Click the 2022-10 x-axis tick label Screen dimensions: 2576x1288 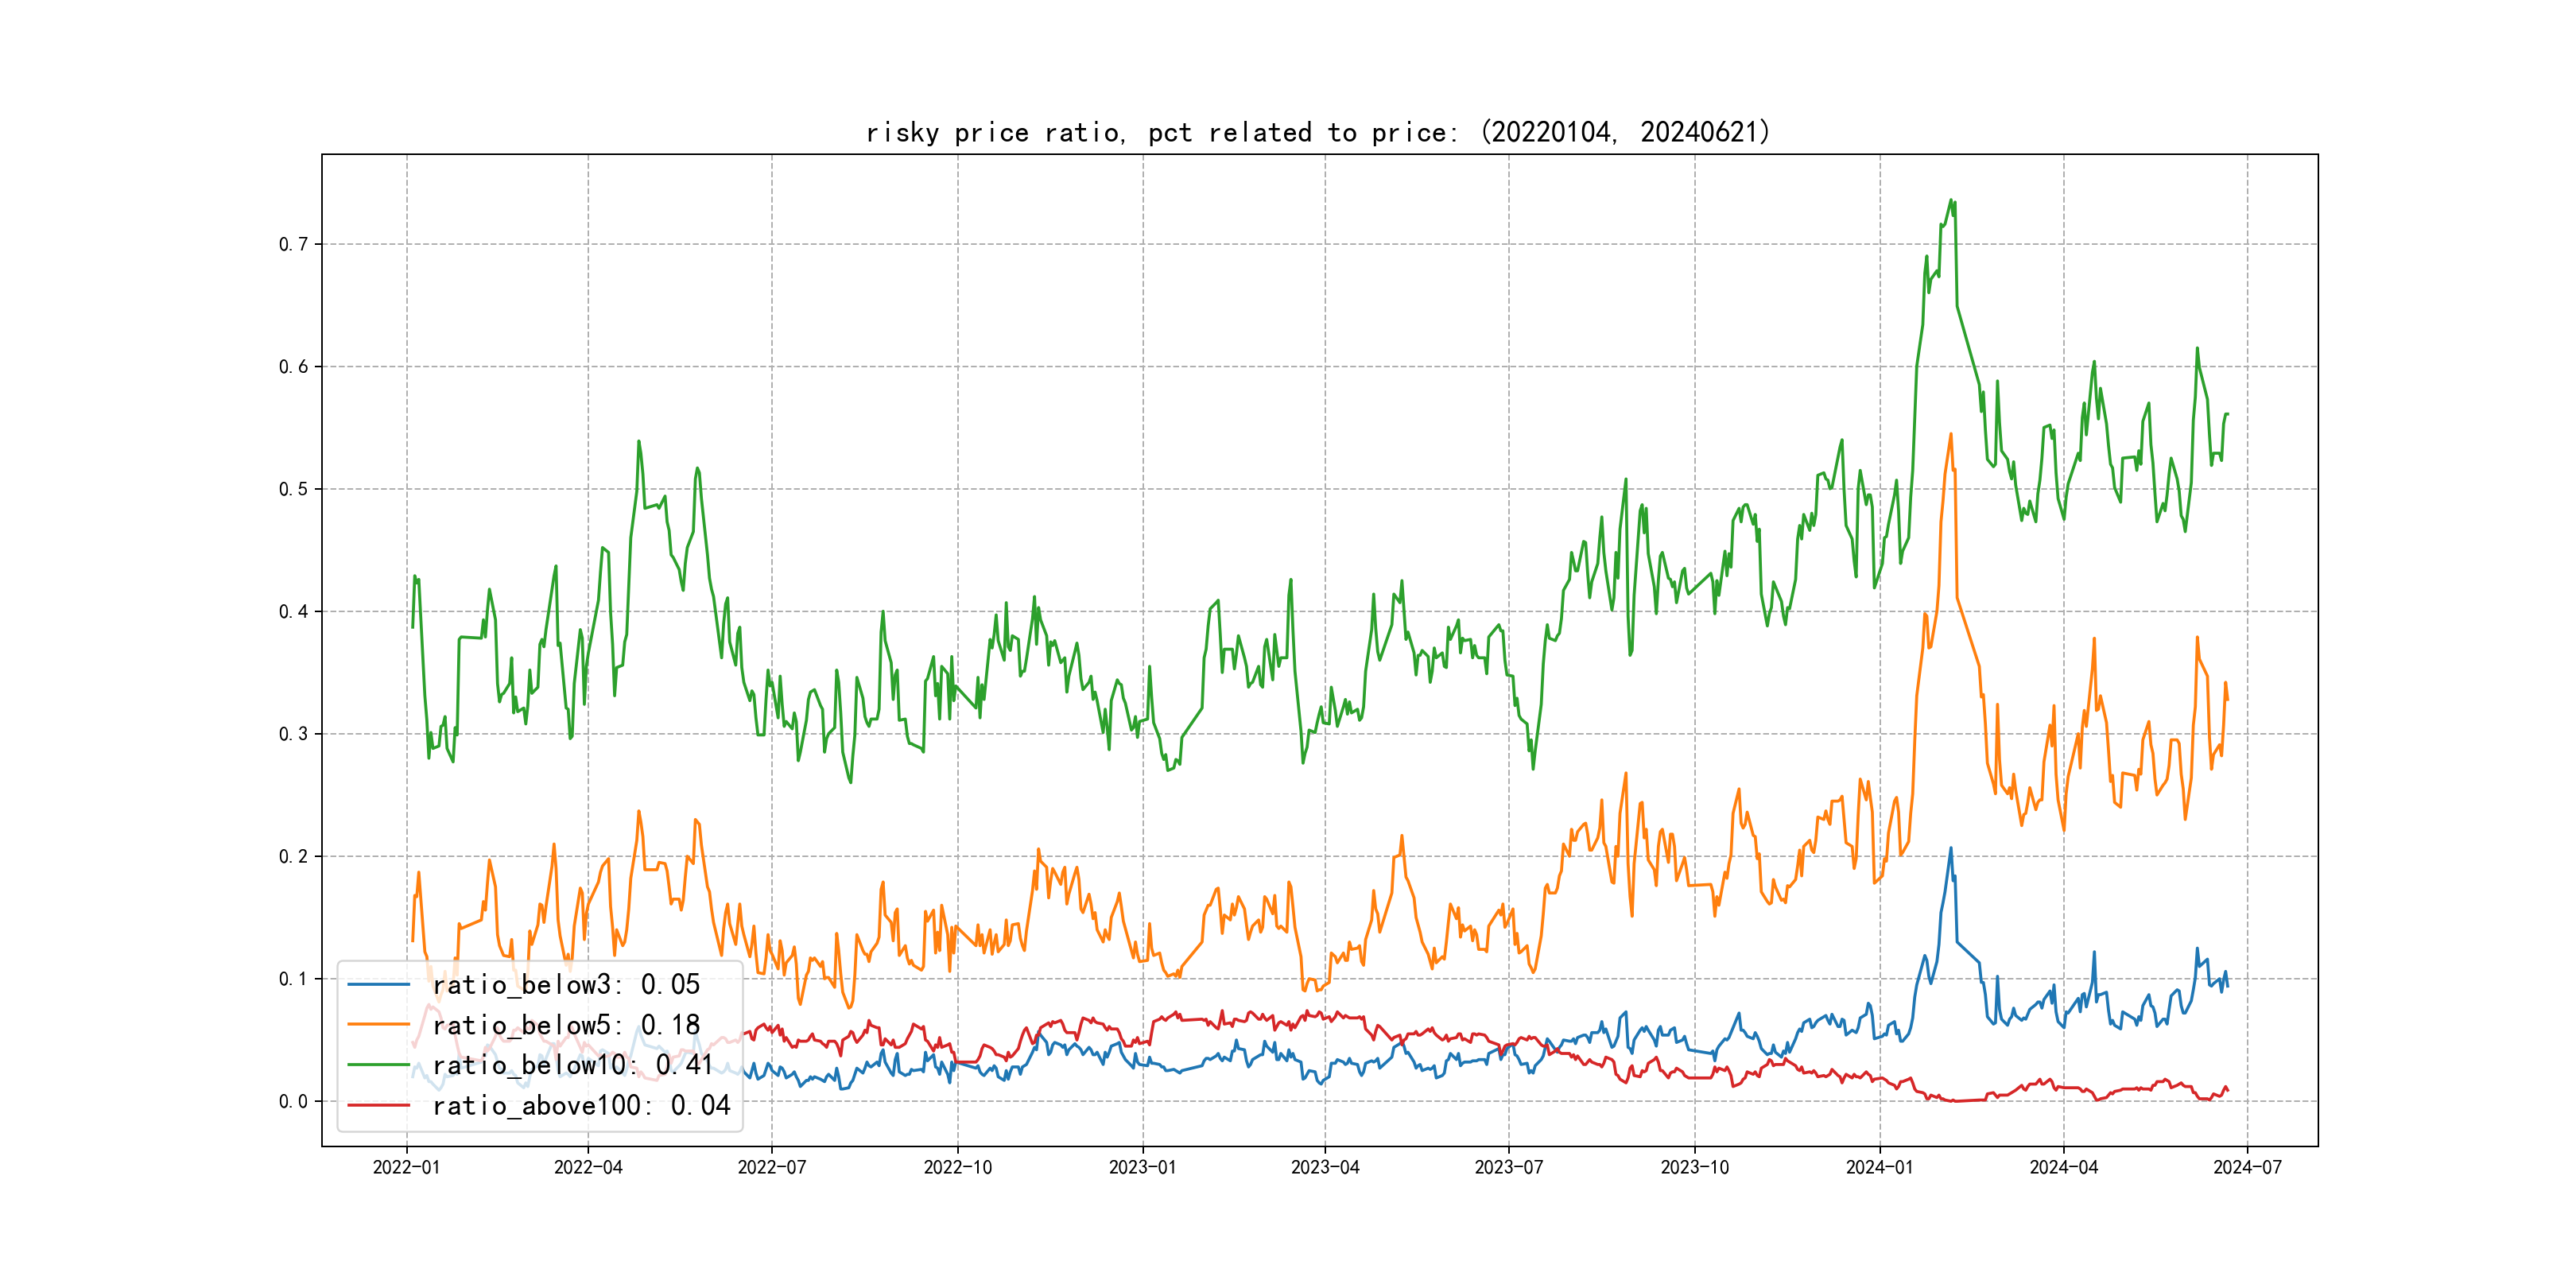(957, 1167)
